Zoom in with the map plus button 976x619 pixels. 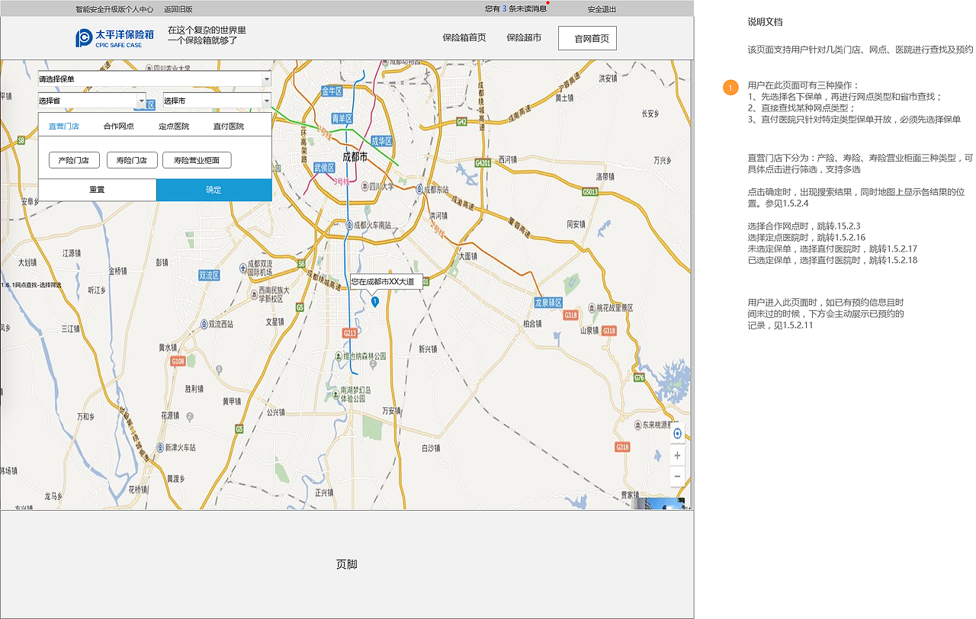click(677, 455)
